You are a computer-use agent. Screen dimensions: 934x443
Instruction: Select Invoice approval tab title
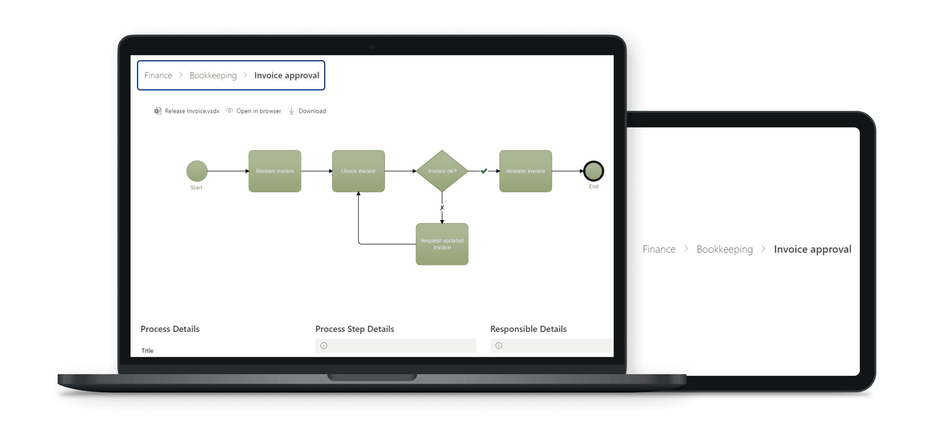click(x=287, y=75)
